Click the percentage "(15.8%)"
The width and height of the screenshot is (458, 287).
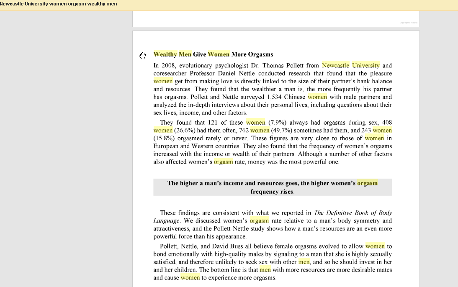click(164, 138)
